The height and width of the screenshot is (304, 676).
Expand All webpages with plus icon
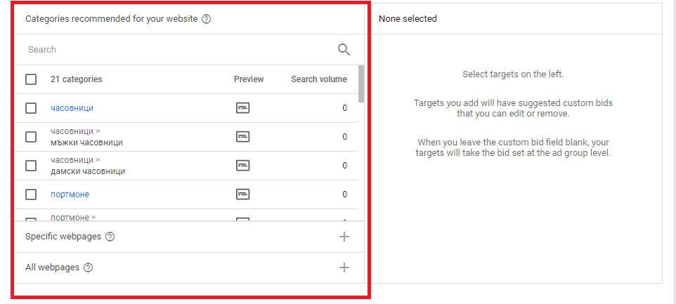[344, 267]
